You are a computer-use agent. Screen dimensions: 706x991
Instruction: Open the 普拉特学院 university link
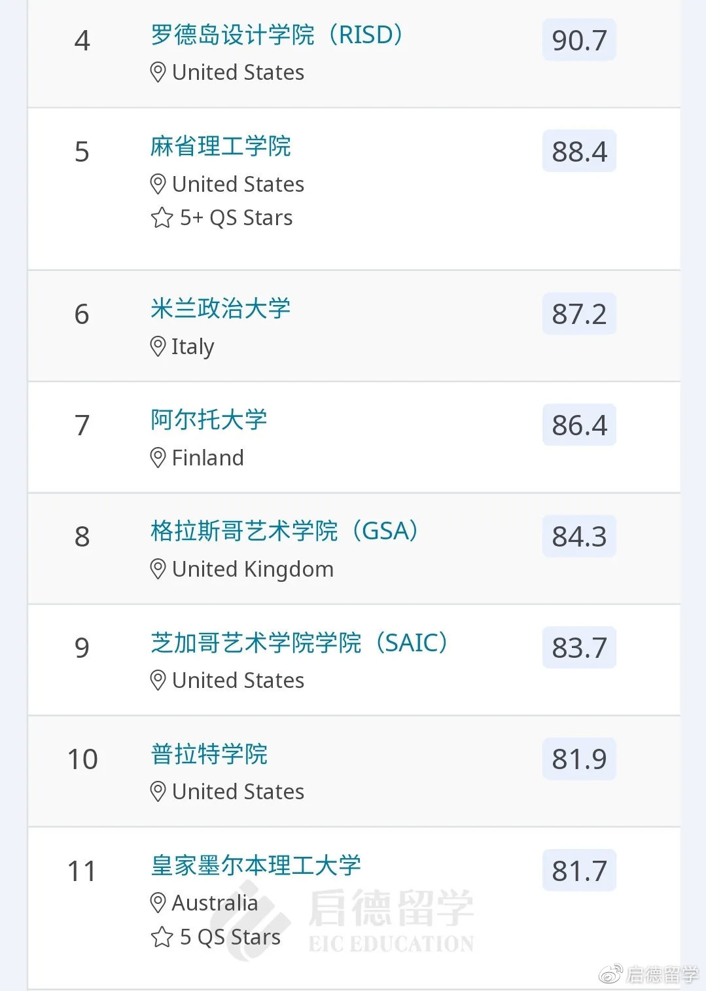pyautogui.click(x=209, y=753)
